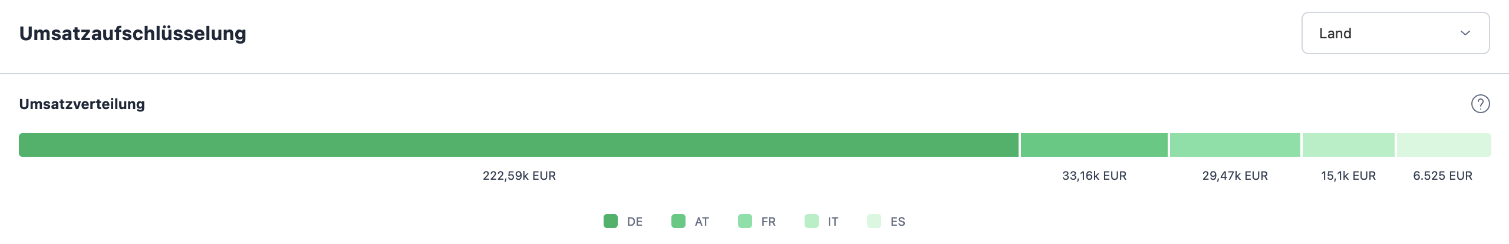The height and width of the screenshot is (244, 1509).
Task: Open the Land dropdown selector
Action: tap(1395, 33)
